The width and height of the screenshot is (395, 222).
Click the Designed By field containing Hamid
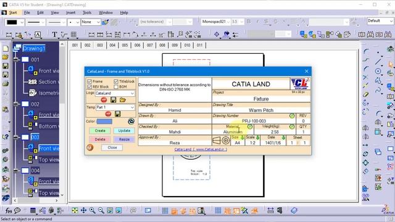pyautogui.click(x=175, y=110)
